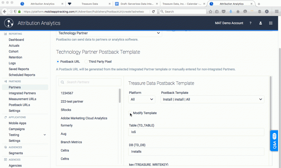The width and height of the screenshot is (281, 168).
Task: Click the green padlock security icon
Action: [x=19, y=12]
